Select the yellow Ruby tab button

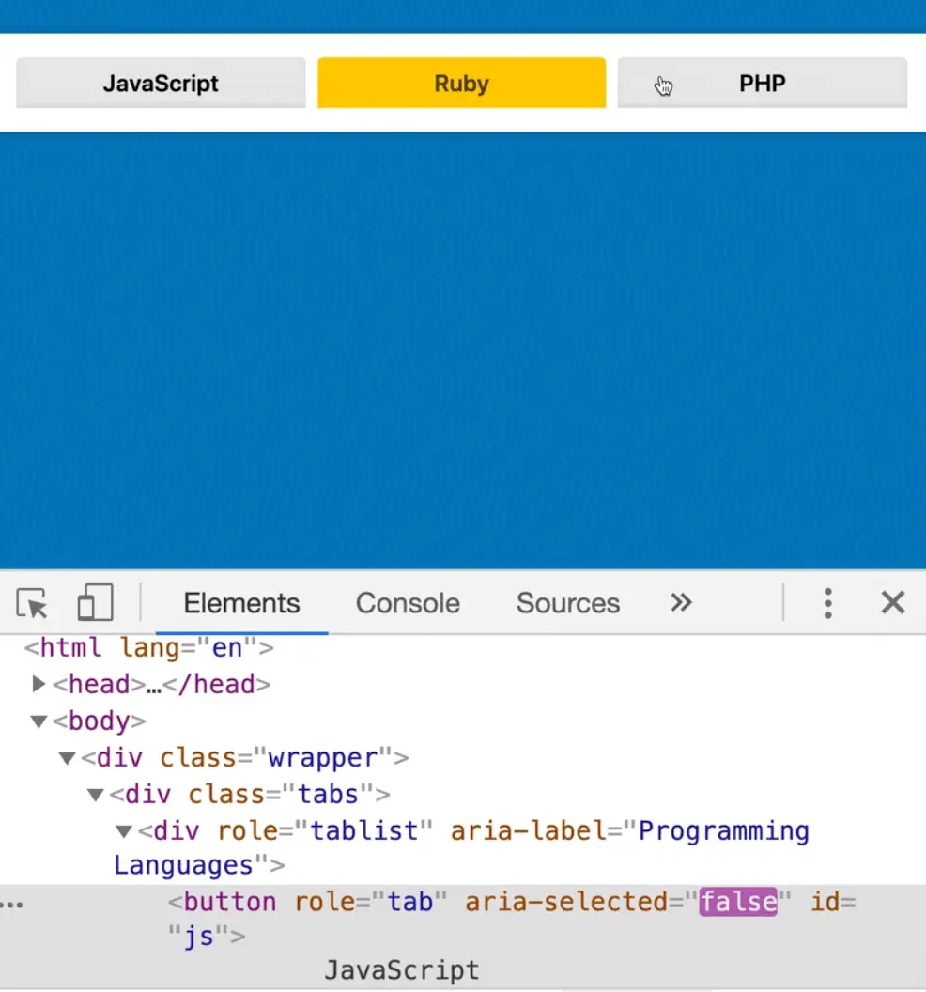click(x=461, y=84)
